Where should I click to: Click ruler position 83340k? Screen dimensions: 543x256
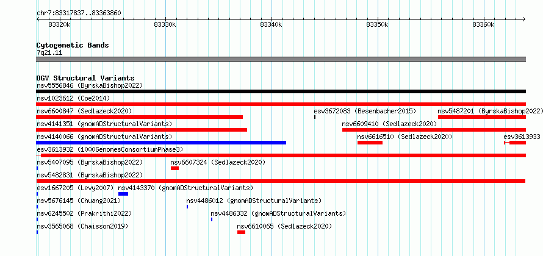pyautogui.click(x=271, y=24)
